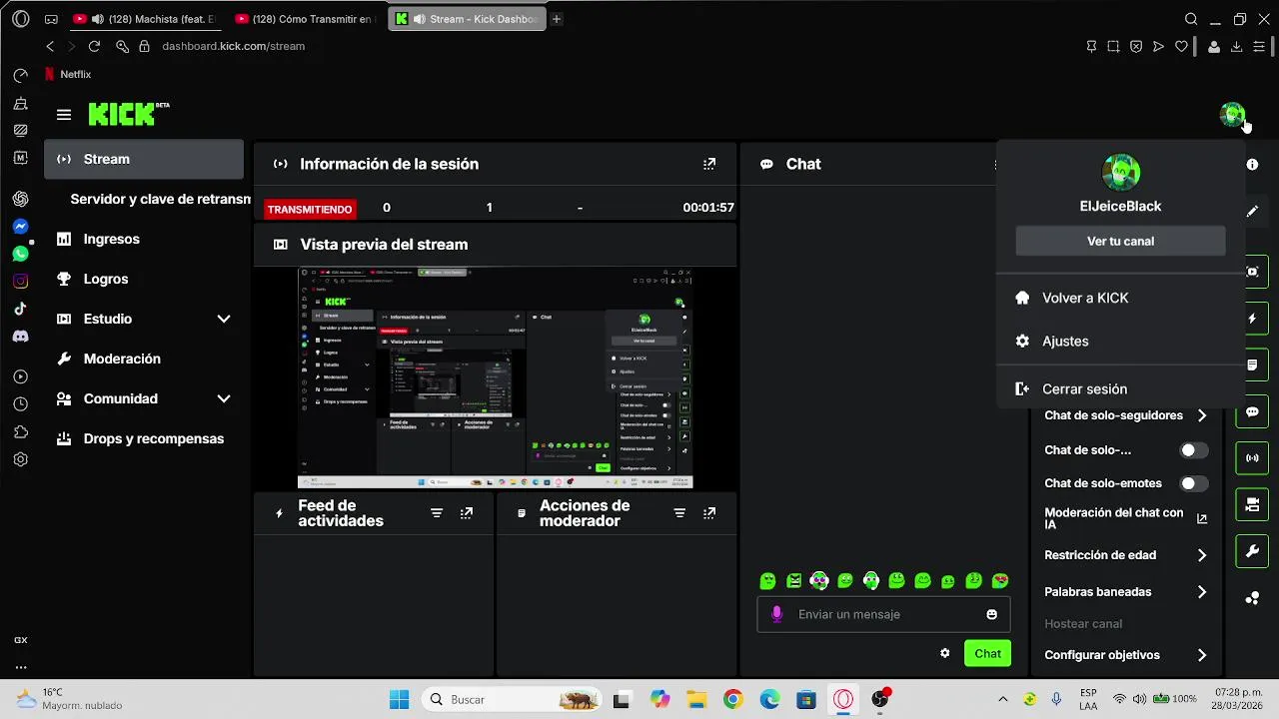Pop out the Información de la sesión panel
The width and height of the screenshot is (1279, 719).
coord(709,164)
